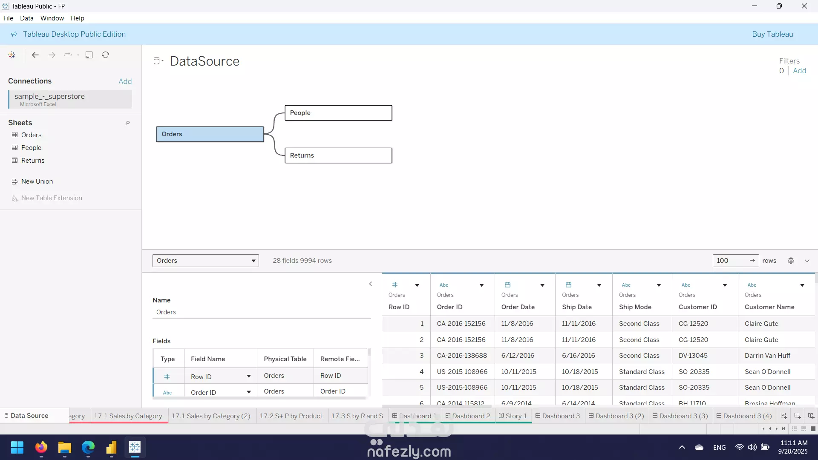Click the save icon in toolbar
818x460 pixels.
point(89,55)
